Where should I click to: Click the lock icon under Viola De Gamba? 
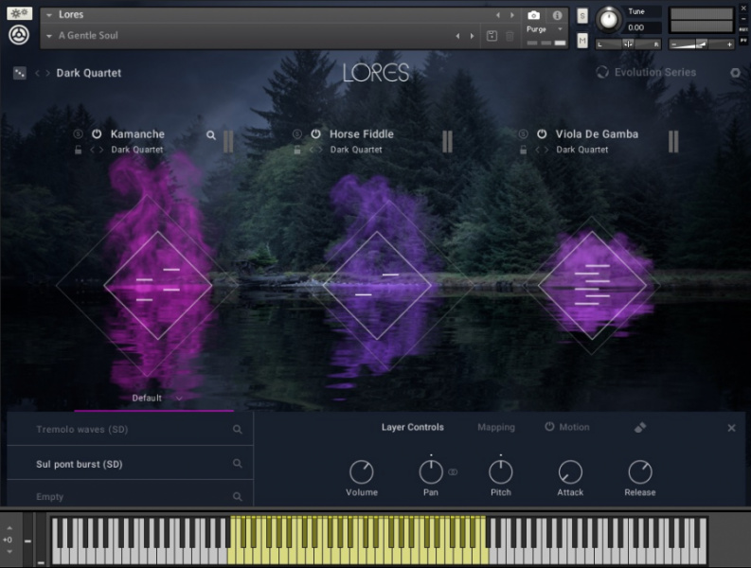(x=523, y=150)
